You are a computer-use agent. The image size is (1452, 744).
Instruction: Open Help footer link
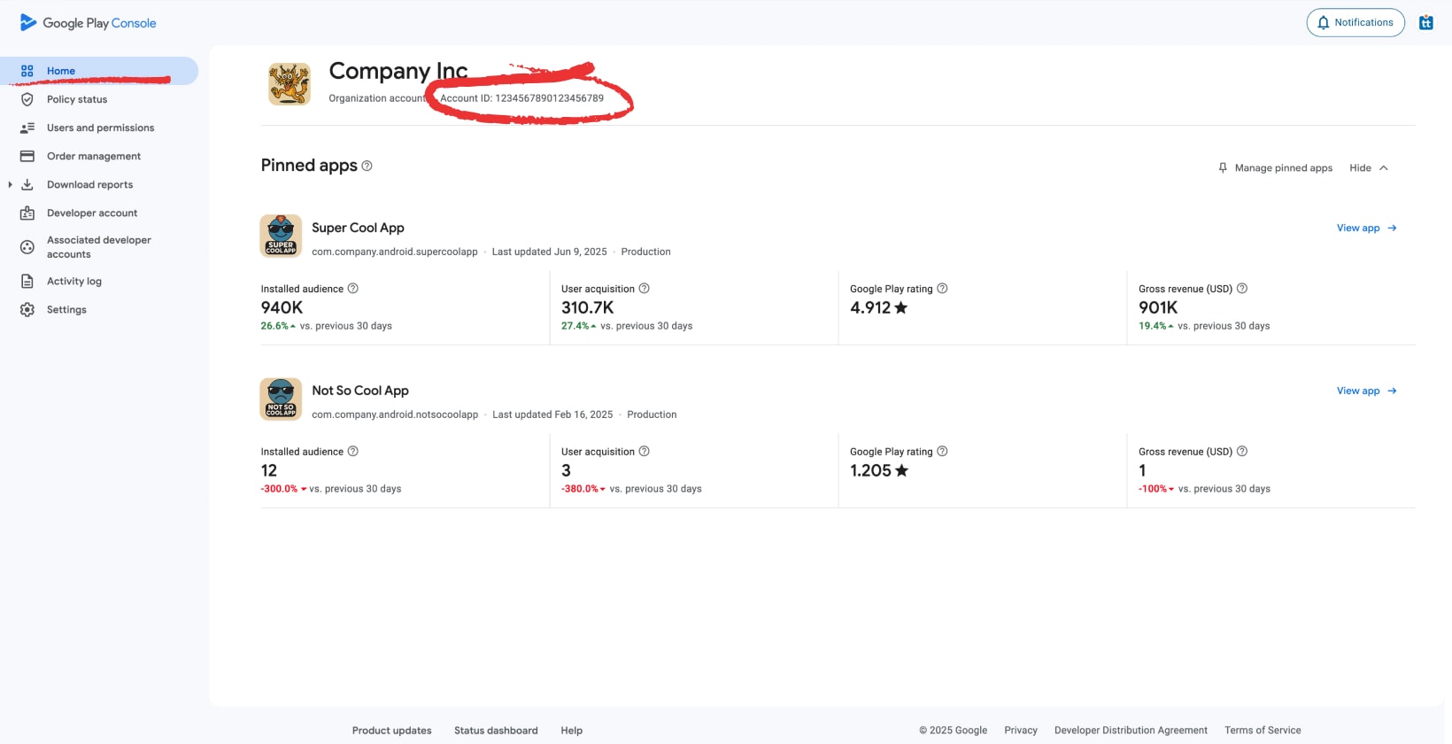pos(572,731)
